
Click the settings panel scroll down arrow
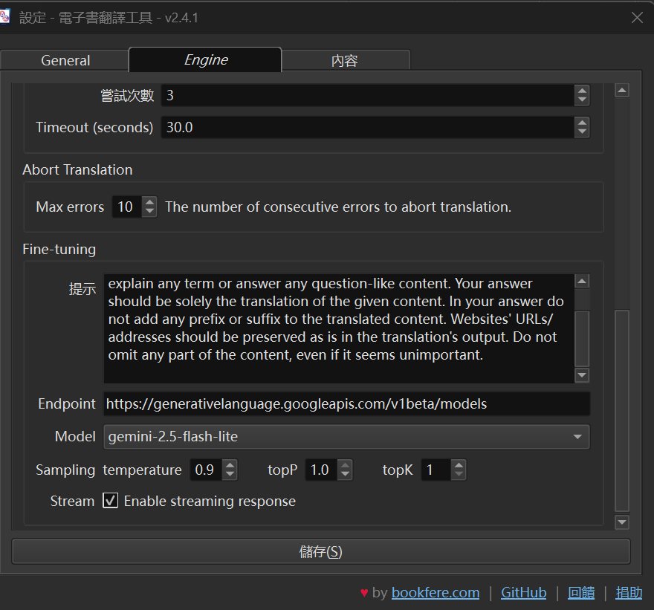[x=622, y=522]
